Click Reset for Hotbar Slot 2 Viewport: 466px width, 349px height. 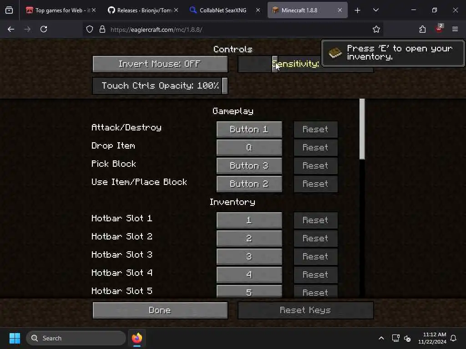point(316,238)
